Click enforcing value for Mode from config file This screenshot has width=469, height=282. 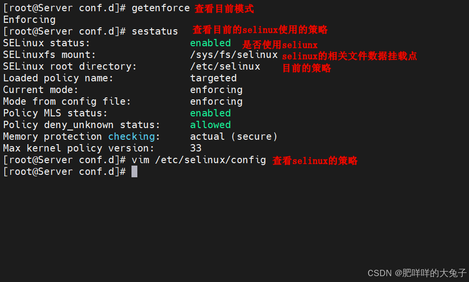pos(216,101)
